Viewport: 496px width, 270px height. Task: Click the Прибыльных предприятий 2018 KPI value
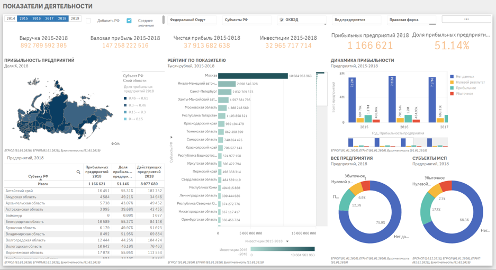point(370,46)
